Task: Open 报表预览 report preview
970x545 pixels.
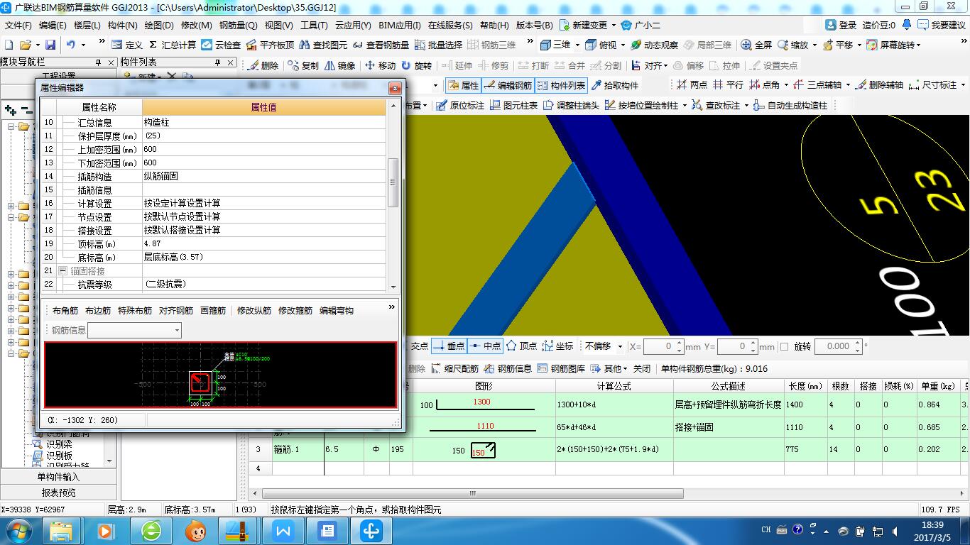Action: (x=58, y=492)
